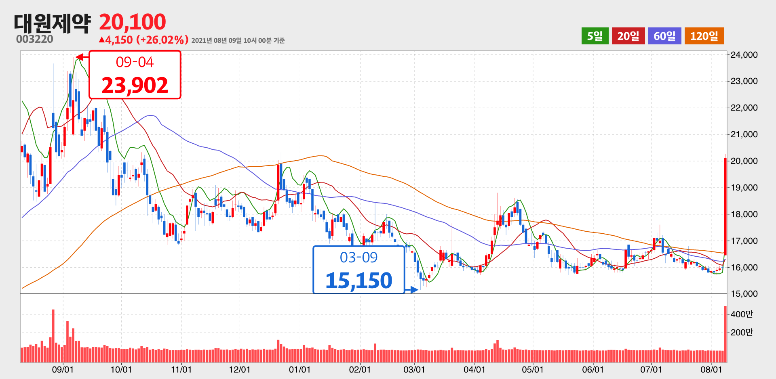Screen dimensions: 776x379
Task: Click the 16,000 price axis label
Action: click(744, 268)
